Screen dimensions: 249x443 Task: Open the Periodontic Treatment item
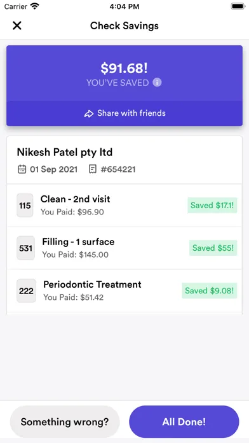(124, 291)
